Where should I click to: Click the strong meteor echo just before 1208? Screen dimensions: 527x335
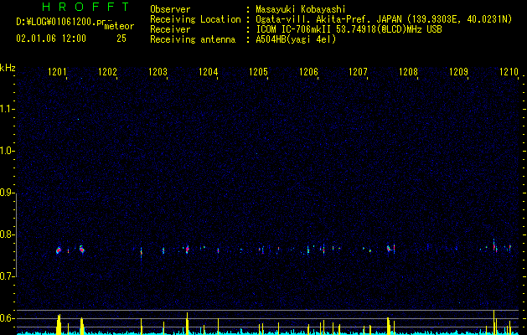(x=389, y=249)
